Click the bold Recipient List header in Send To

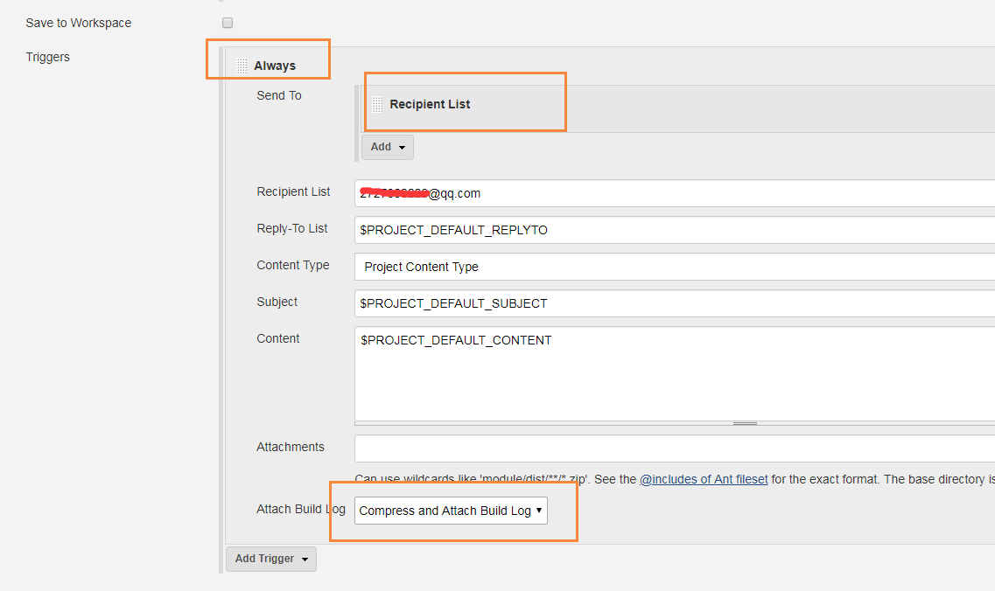430,104
